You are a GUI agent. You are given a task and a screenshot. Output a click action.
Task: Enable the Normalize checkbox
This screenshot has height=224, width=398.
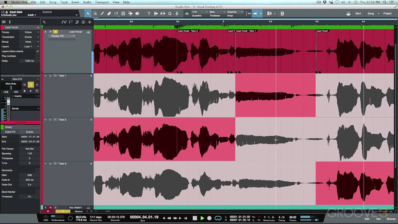[x=38, y=170]
